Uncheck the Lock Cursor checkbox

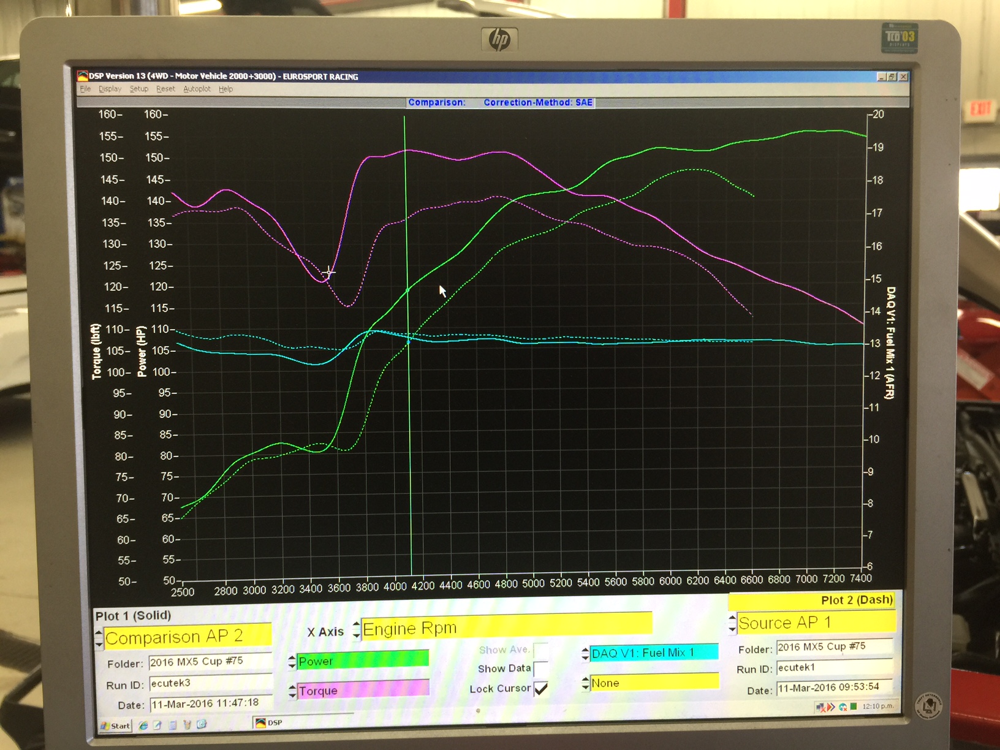(x=540, y=689)
